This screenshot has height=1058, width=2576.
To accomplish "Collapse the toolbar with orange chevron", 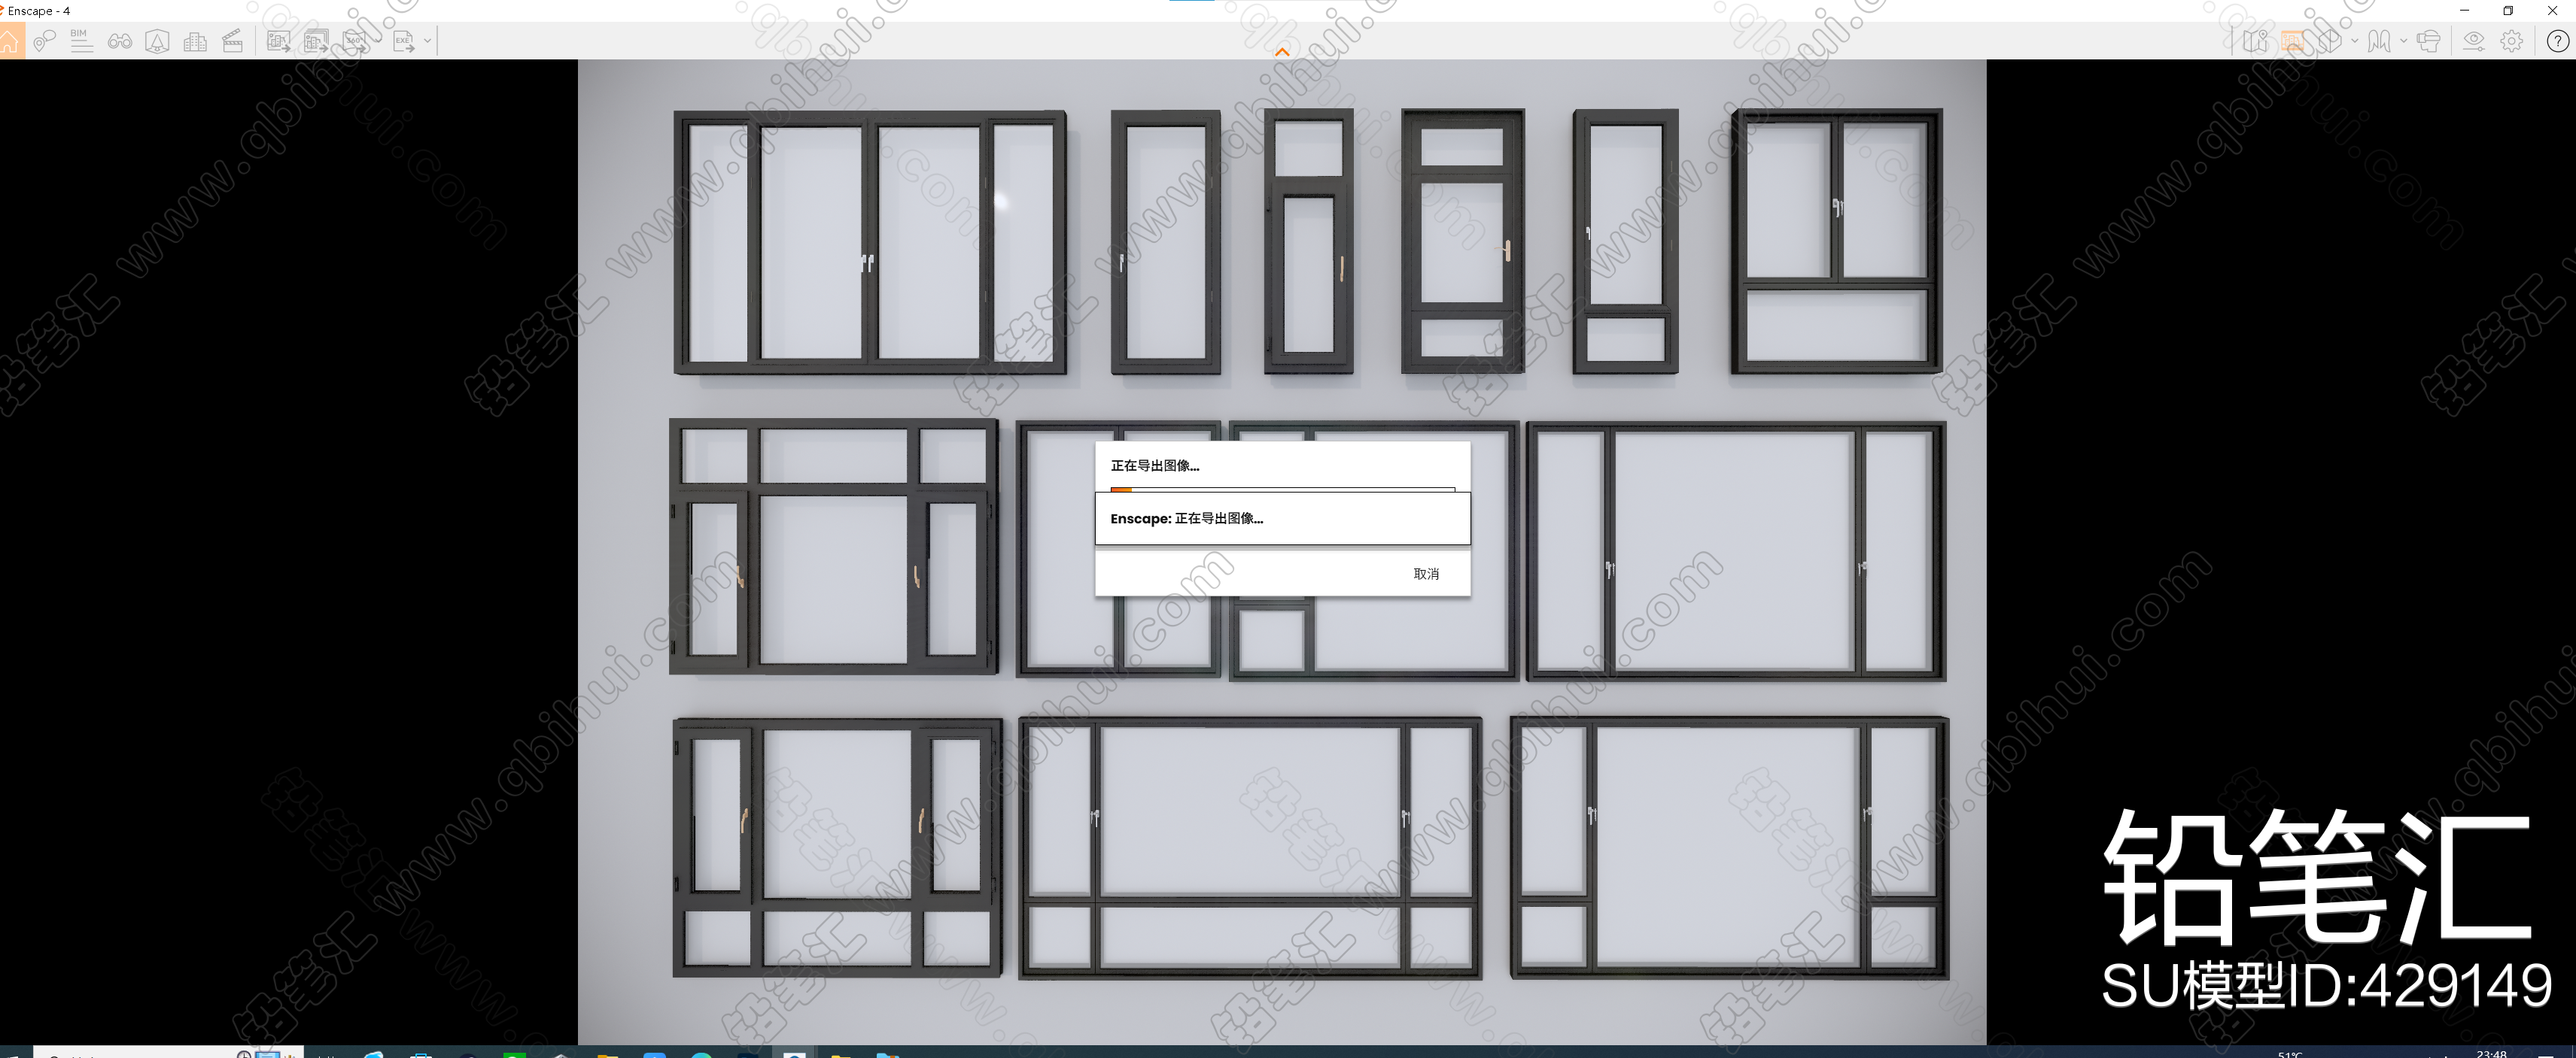I will pyautogui.click(x=1282, y=51).
